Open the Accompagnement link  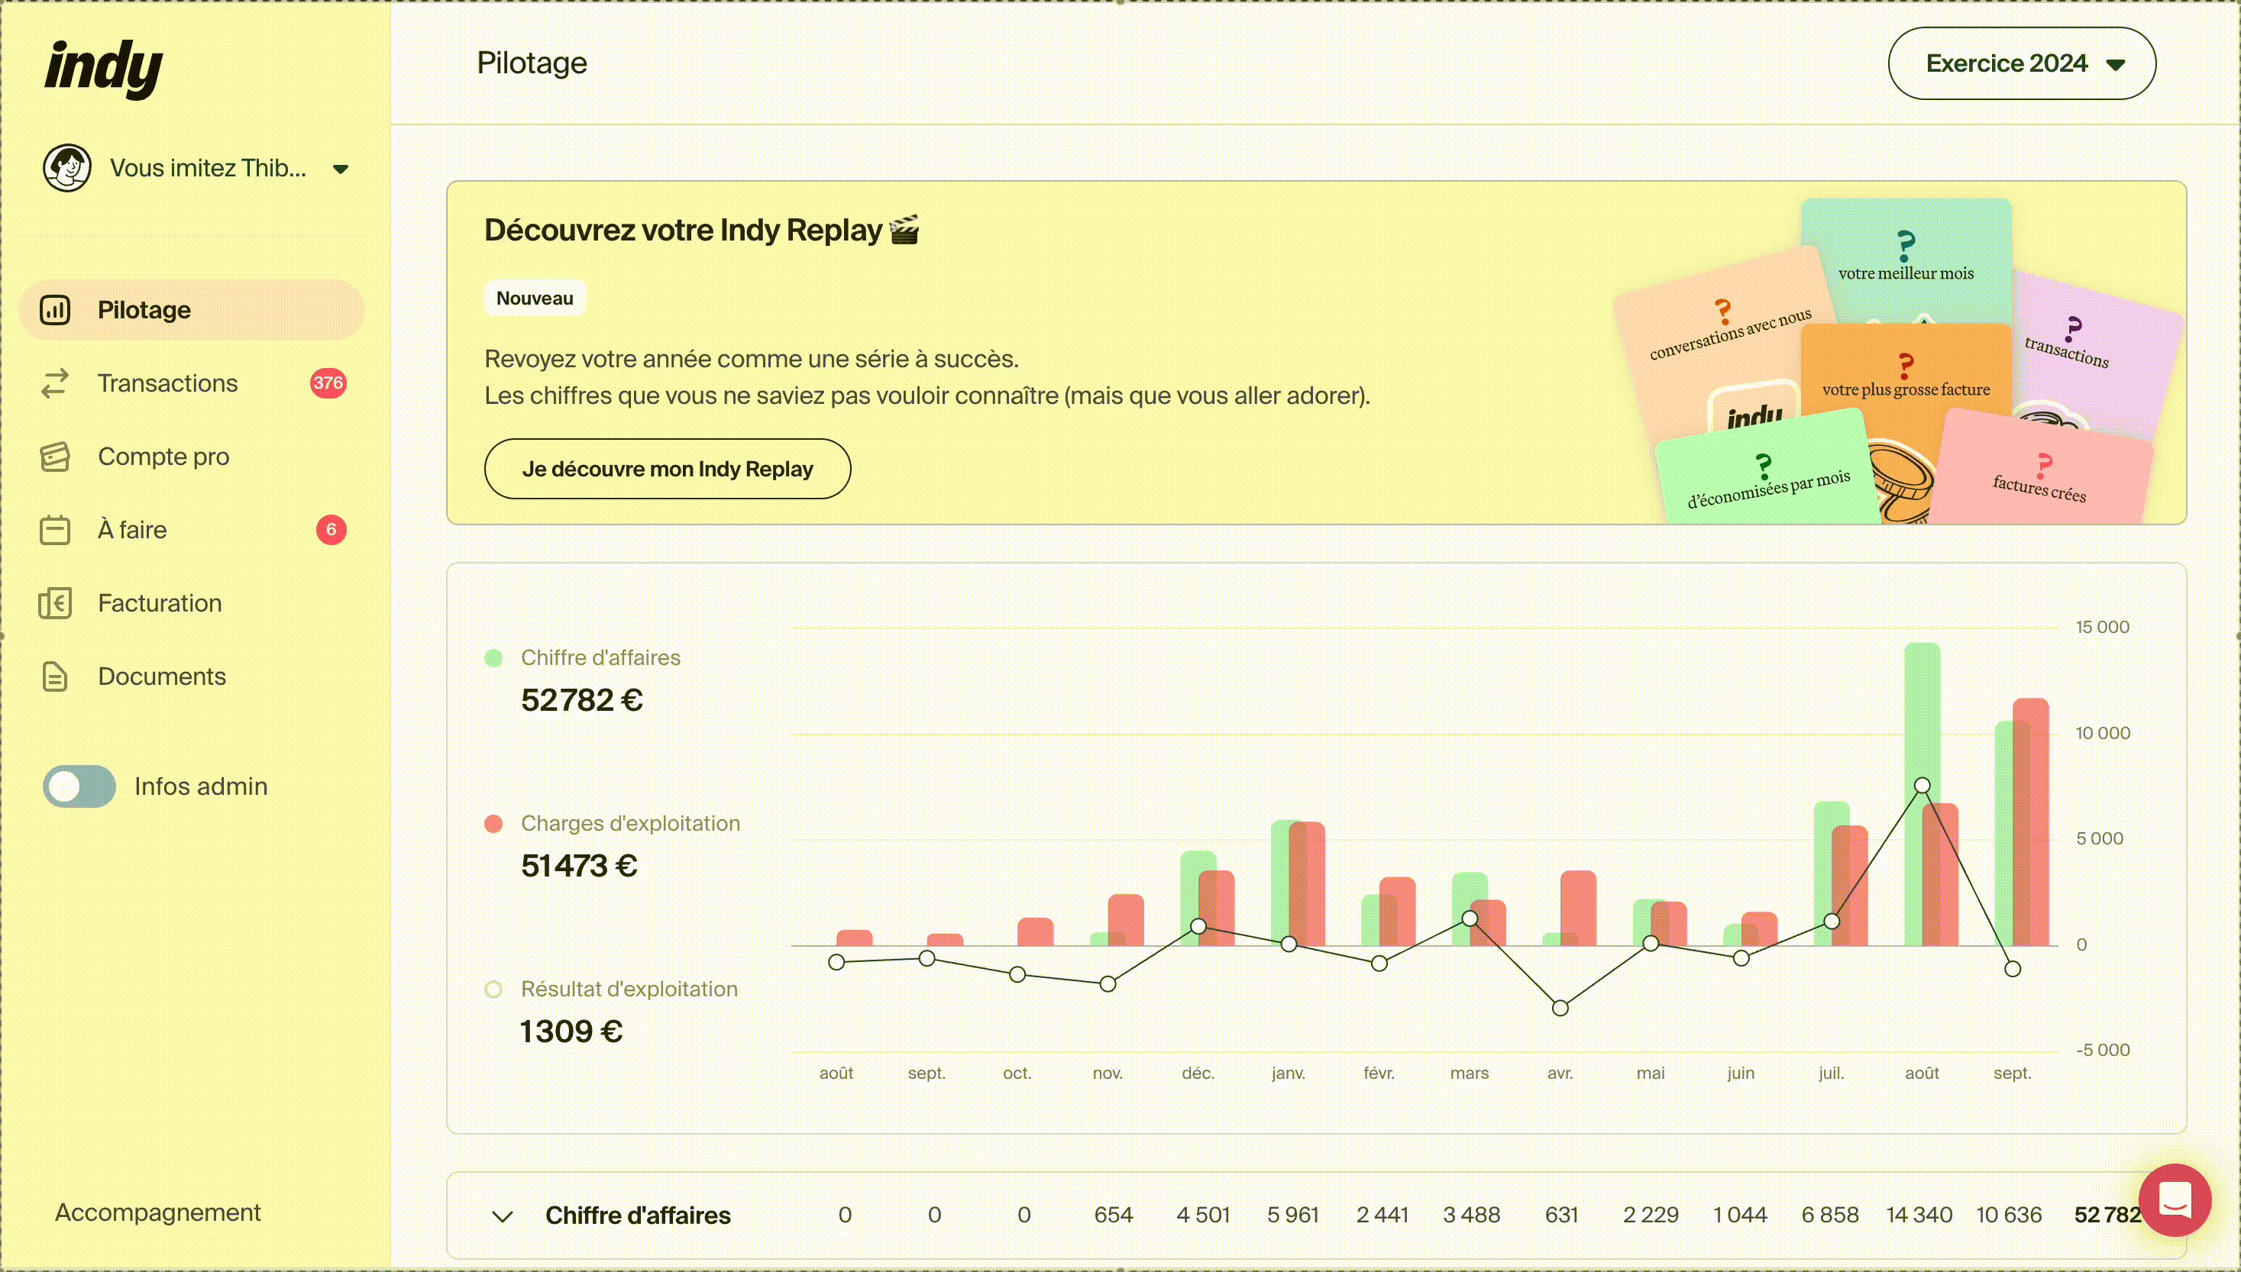(158, 1212)
